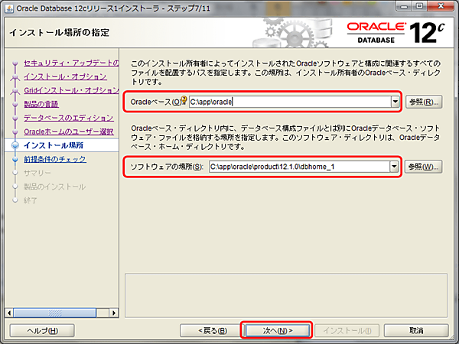459x344 pixels.
Task: Open the Oracleホームのユーザー選択 step link
Action: click(69, 131)
